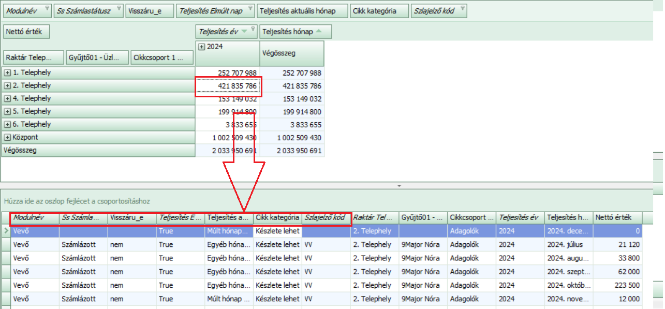The image size is (665, 309).
Task: Expand the 2. Telephely row
Action: tap(7, 86)
